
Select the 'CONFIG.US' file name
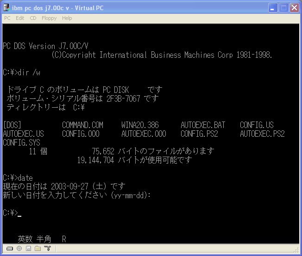257,125
